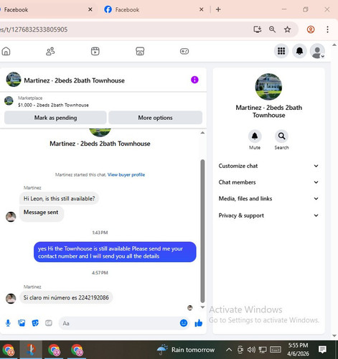The height and width of the screenshot is (359, 338).
Task: Open the Facebook menu grid icon
Action: tap(281, 51)
